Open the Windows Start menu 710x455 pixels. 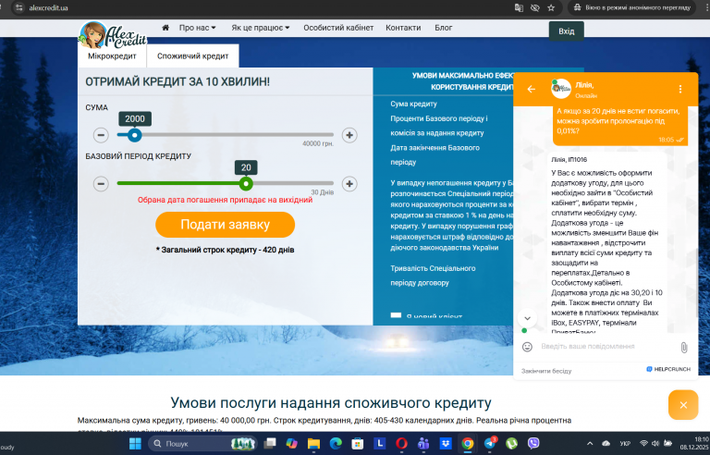135,444
